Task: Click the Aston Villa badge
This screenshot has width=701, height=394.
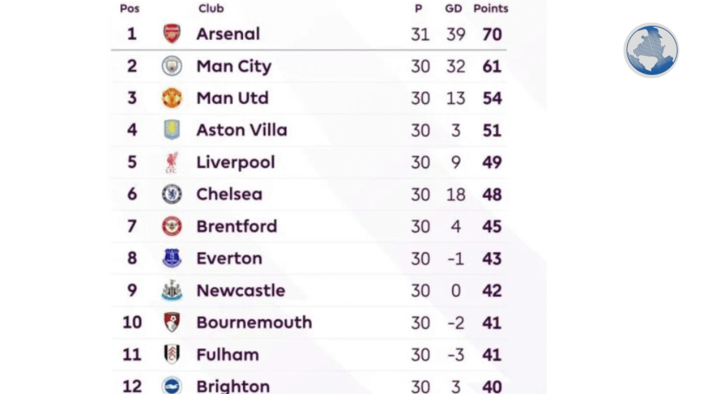Action: pos(172,130)
